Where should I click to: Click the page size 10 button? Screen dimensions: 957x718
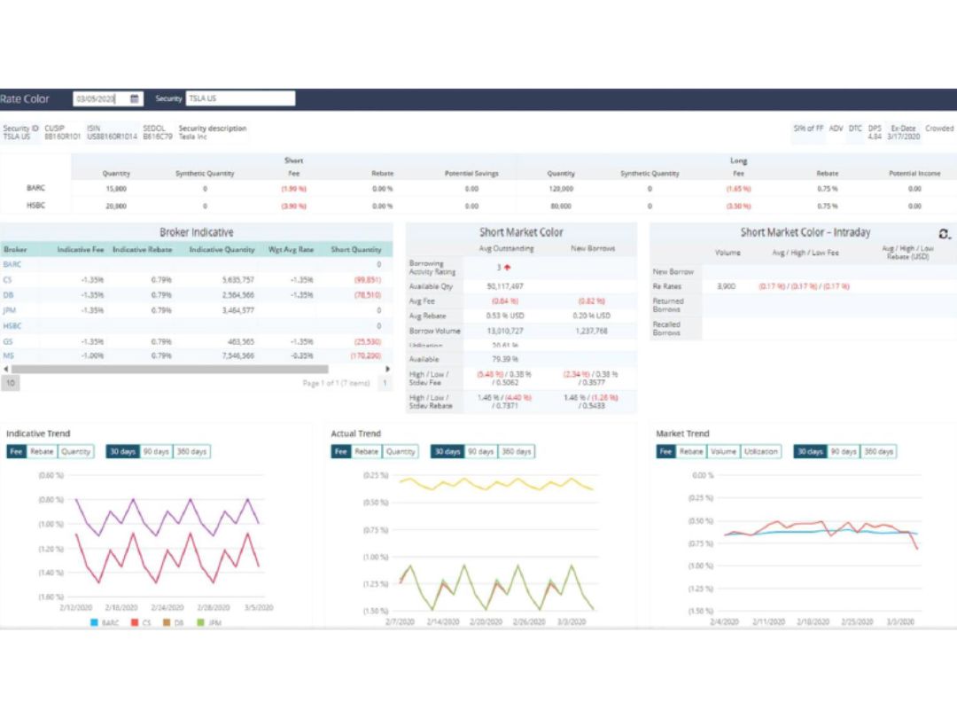11,384
